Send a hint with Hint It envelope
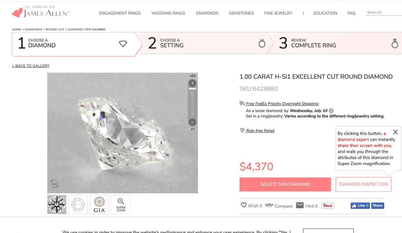Viewport: 402px width, 233px height. click(300, 205)
